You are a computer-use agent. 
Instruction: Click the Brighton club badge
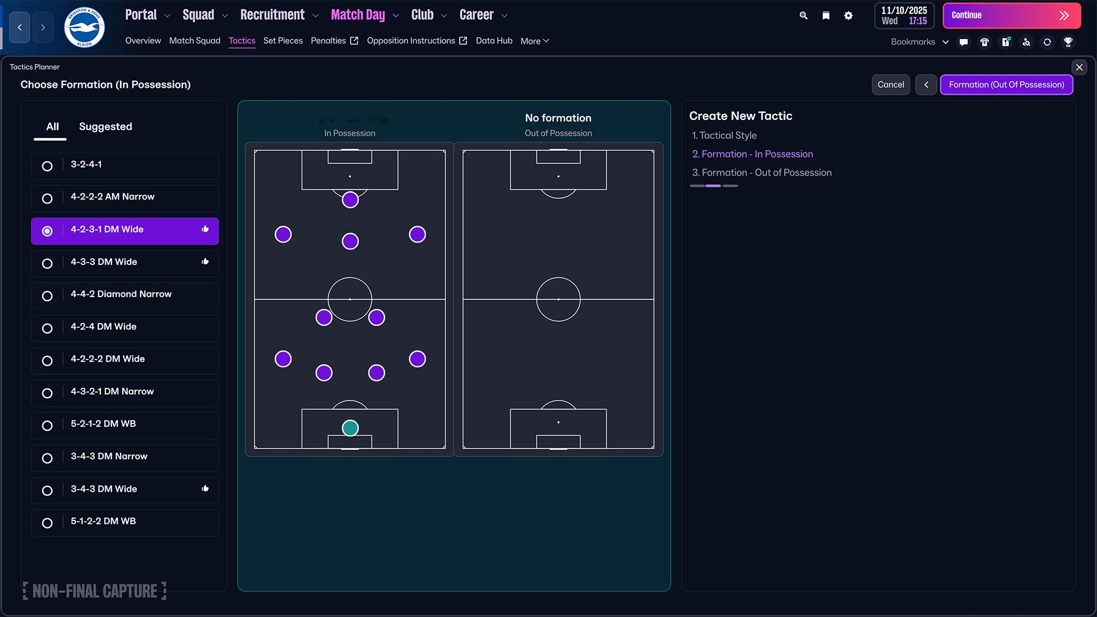click(x=84, y=27)
